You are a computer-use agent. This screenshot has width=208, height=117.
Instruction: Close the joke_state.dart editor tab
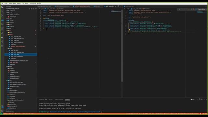115,6
